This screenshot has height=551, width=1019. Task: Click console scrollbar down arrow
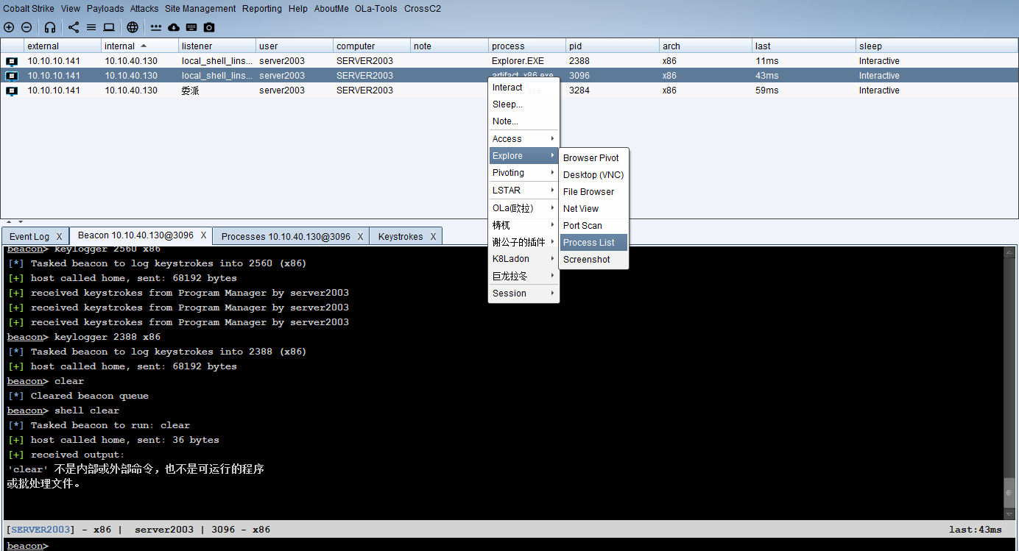coord(1009,513)
